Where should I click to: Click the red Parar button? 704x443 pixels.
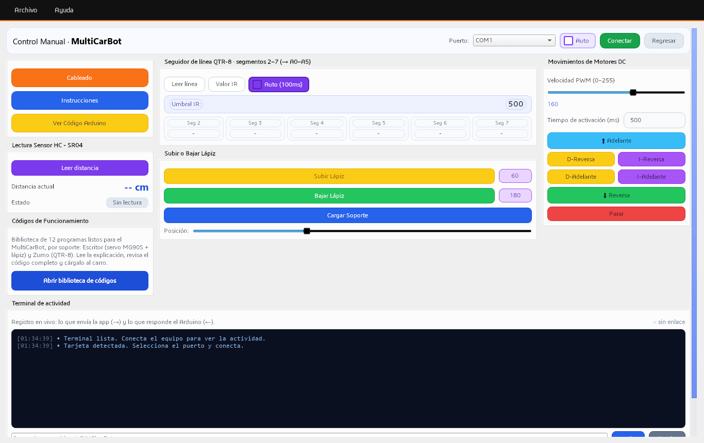616,214
